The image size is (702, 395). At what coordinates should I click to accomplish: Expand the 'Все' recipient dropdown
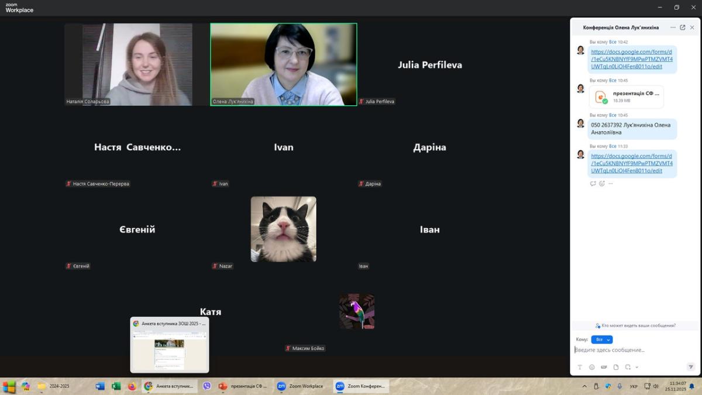(602, 339)
